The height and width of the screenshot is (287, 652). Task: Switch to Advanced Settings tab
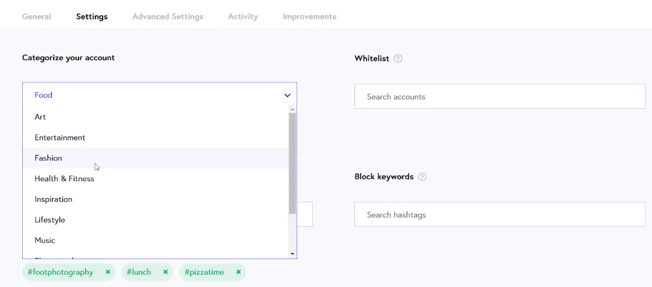click(x=168, y=16)
